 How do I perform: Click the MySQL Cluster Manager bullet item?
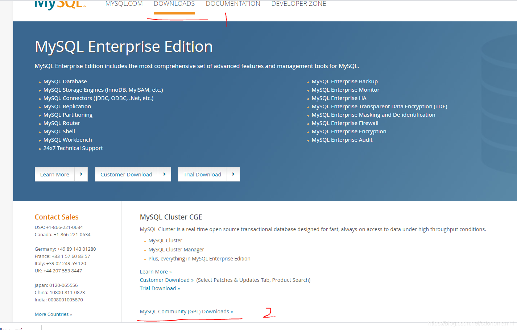(176, 250)
